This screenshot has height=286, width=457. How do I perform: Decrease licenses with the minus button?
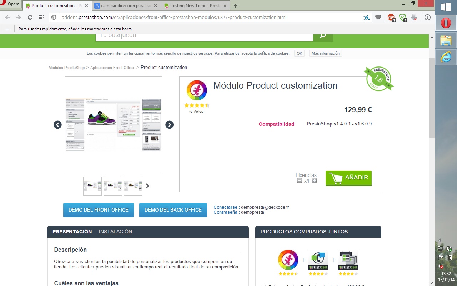click(x=300, y=181)
